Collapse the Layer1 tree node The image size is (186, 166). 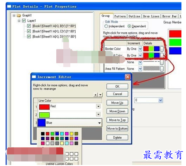[19, 21]
